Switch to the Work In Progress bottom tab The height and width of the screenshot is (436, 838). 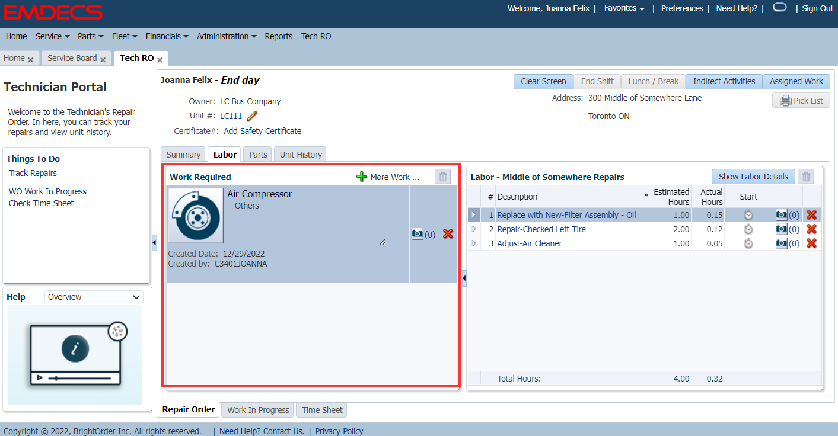258,410
